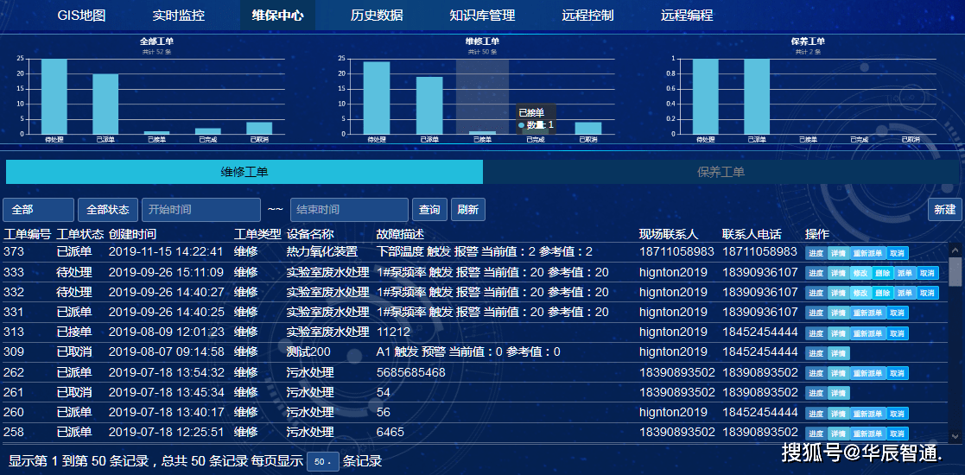Screen dimensions: 965x475
Task: Click the 刷新 button
Action: (467, 210)
